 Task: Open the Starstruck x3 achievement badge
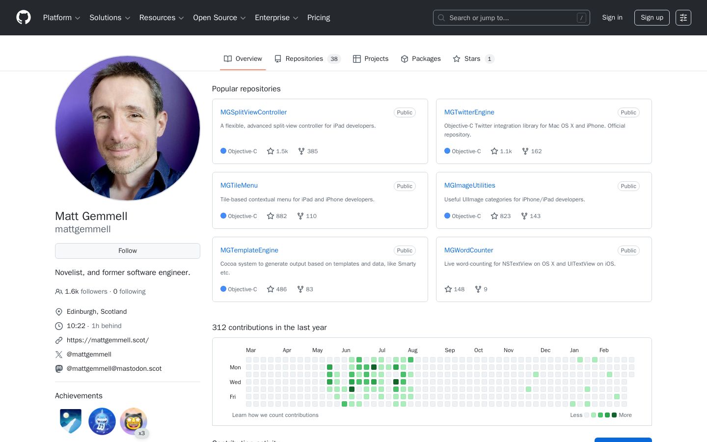[134, 421]
